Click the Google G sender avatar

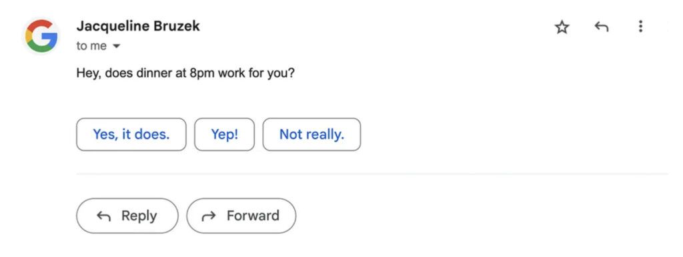point(41,36)
